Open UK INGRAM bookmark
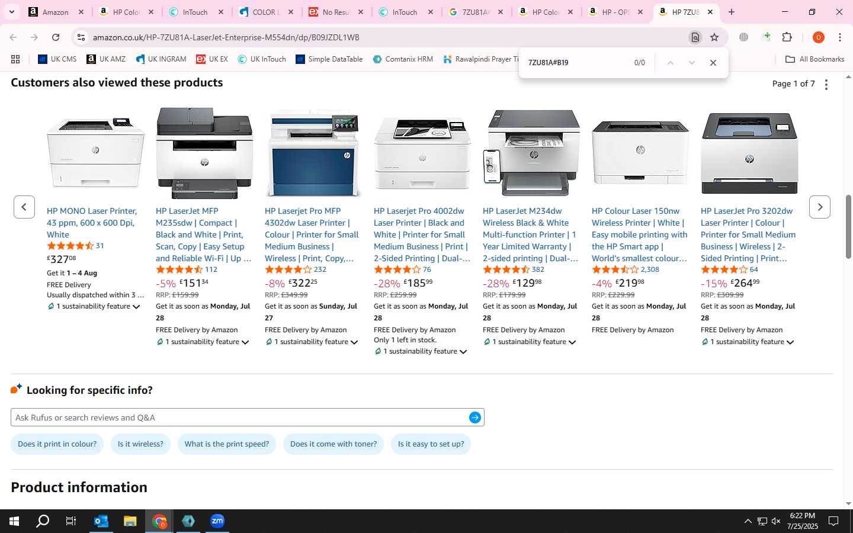This screenshot has height=533, width=853. tap(161, 59)
